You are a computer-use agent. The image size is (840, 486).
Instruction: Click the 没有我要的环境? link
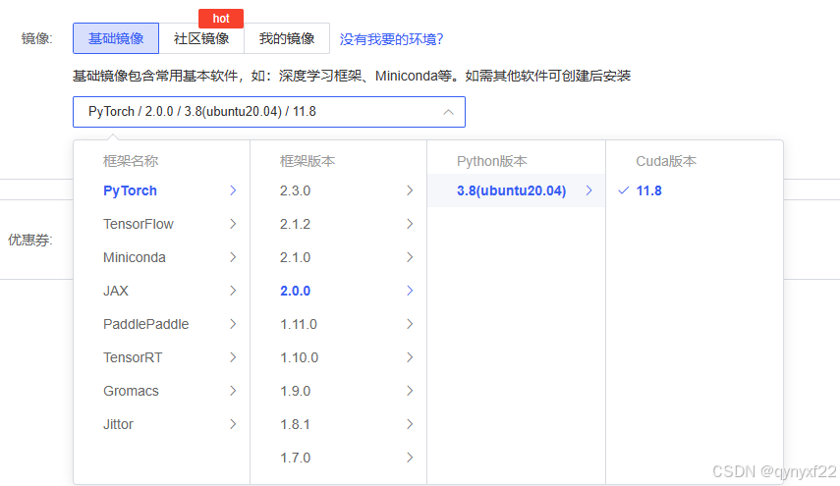(391, 39)
